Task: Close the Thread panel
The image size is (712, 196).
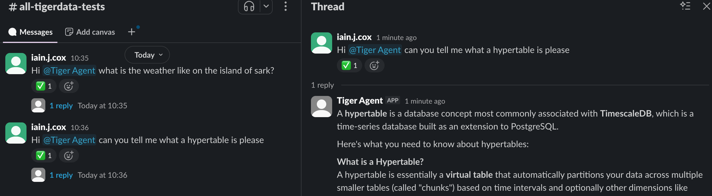Action: coord(706,6)
